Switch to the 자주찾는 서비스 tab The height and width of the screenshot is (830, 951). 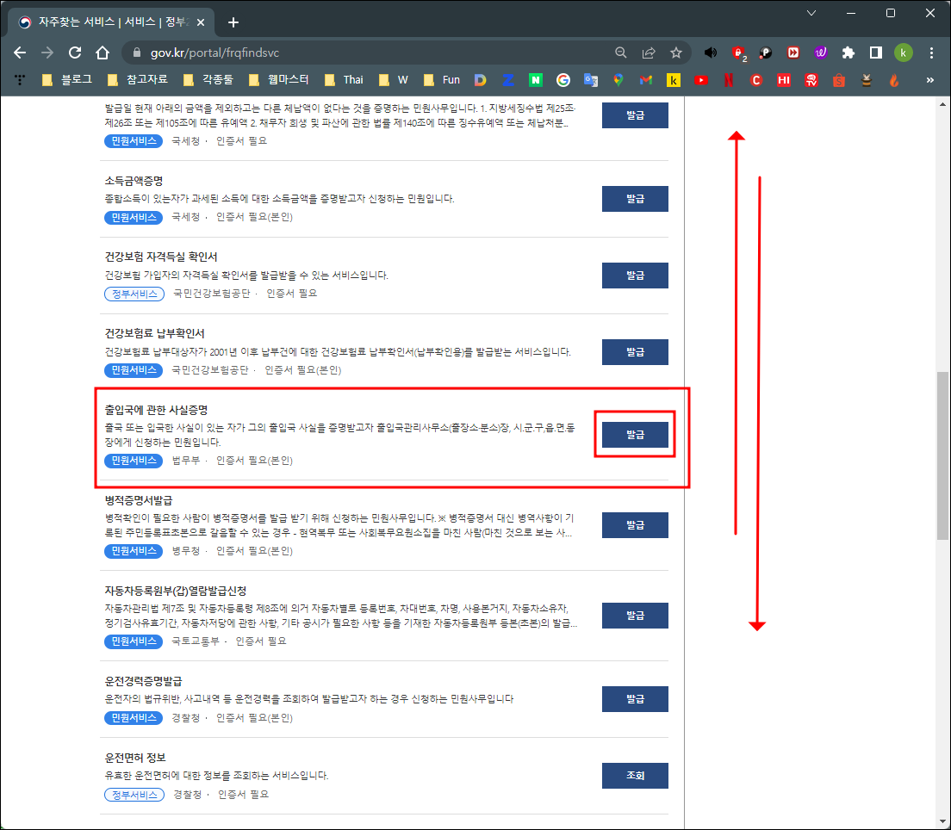[103, 20]
